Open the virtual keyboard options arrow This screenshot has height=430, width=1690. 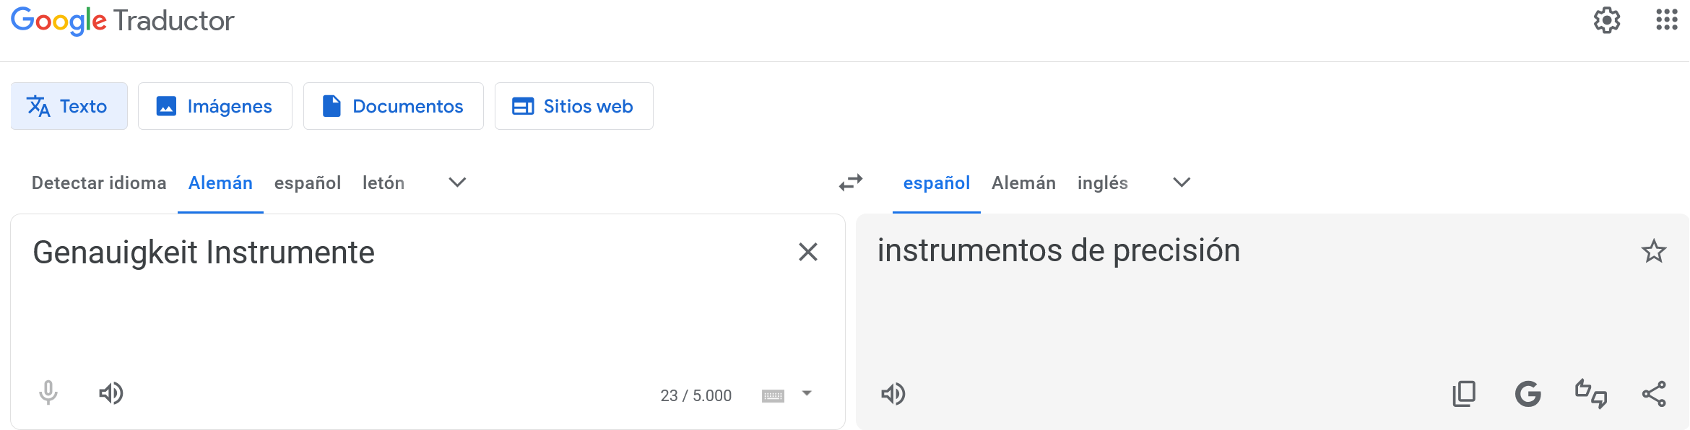[x=807, y=394]
